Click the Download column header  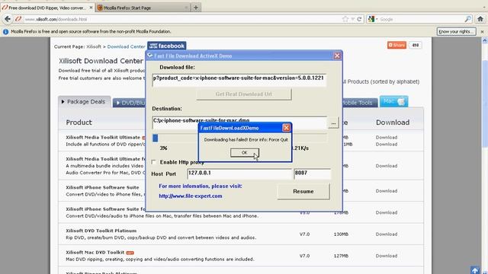(393, 123)
